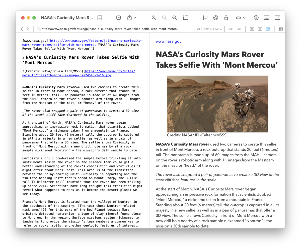Click the image caption 'Credits: NASA/JPL-Caltech/MSSS'
301x249 pixels.
tap(197, 135)
